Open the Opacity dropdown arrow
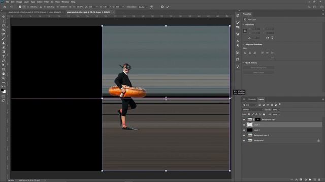 point(279,110)
